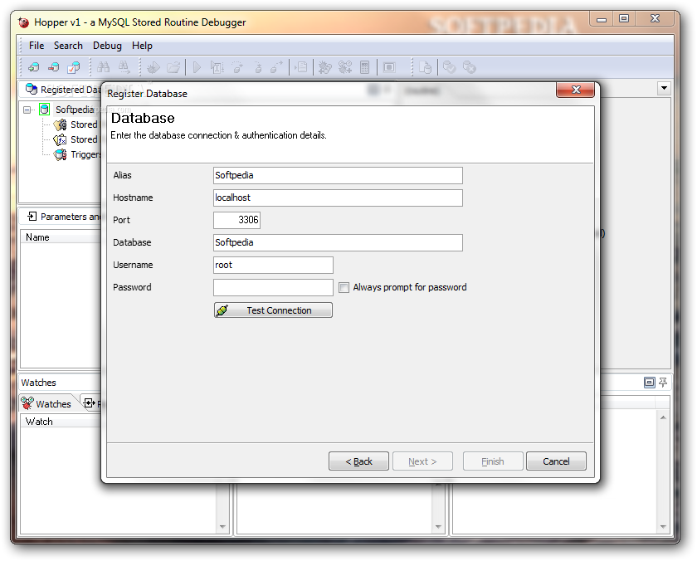This screenshot has width=697, height=561.
Task: Click the bottom-left pane scroll-down arrow
Action: [x=222, y=527]
